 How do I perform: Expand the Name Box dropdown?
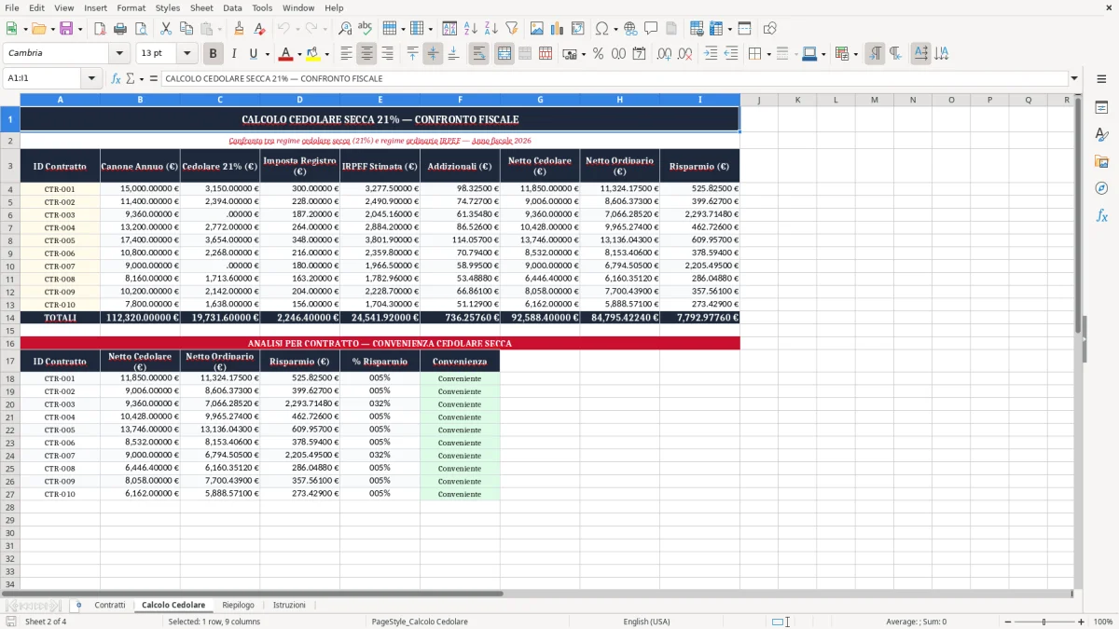click(91, 79)
